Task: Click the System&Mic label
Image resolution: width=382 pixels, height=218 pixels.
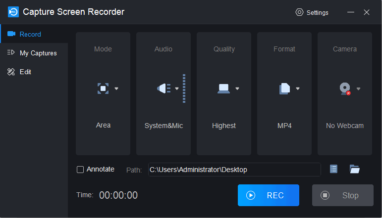Action: [164, 126]
